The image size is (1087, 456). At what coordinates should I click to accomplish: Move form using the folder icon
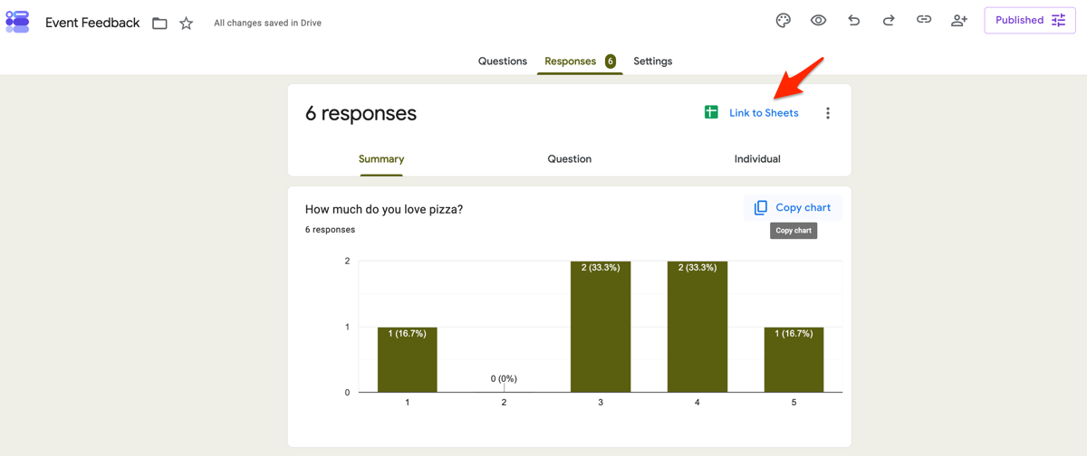[x=159, y=24]
